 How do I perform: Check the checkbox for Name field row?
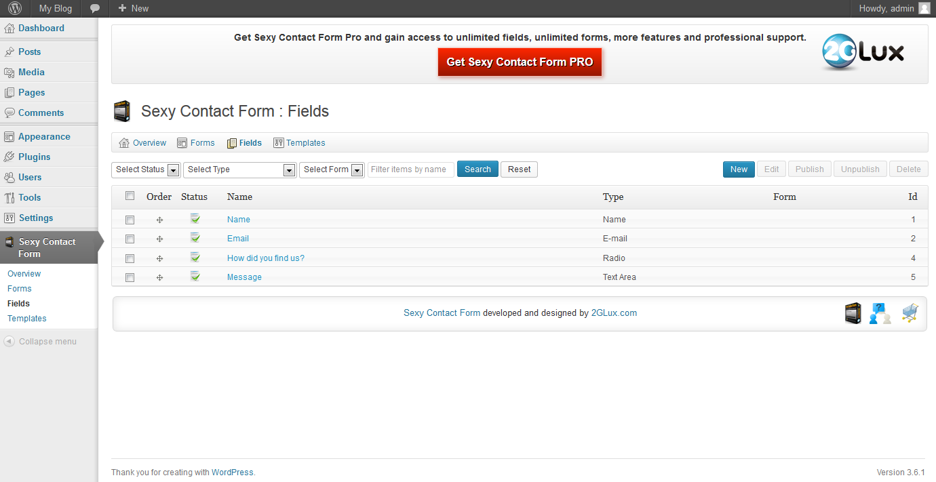[130, 220]
